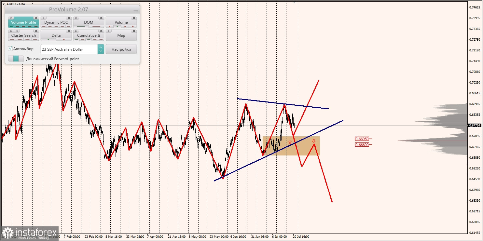483x241 pixels.
Task: Enable the Dynamic POC mode
Action: [x=56, y=22]
